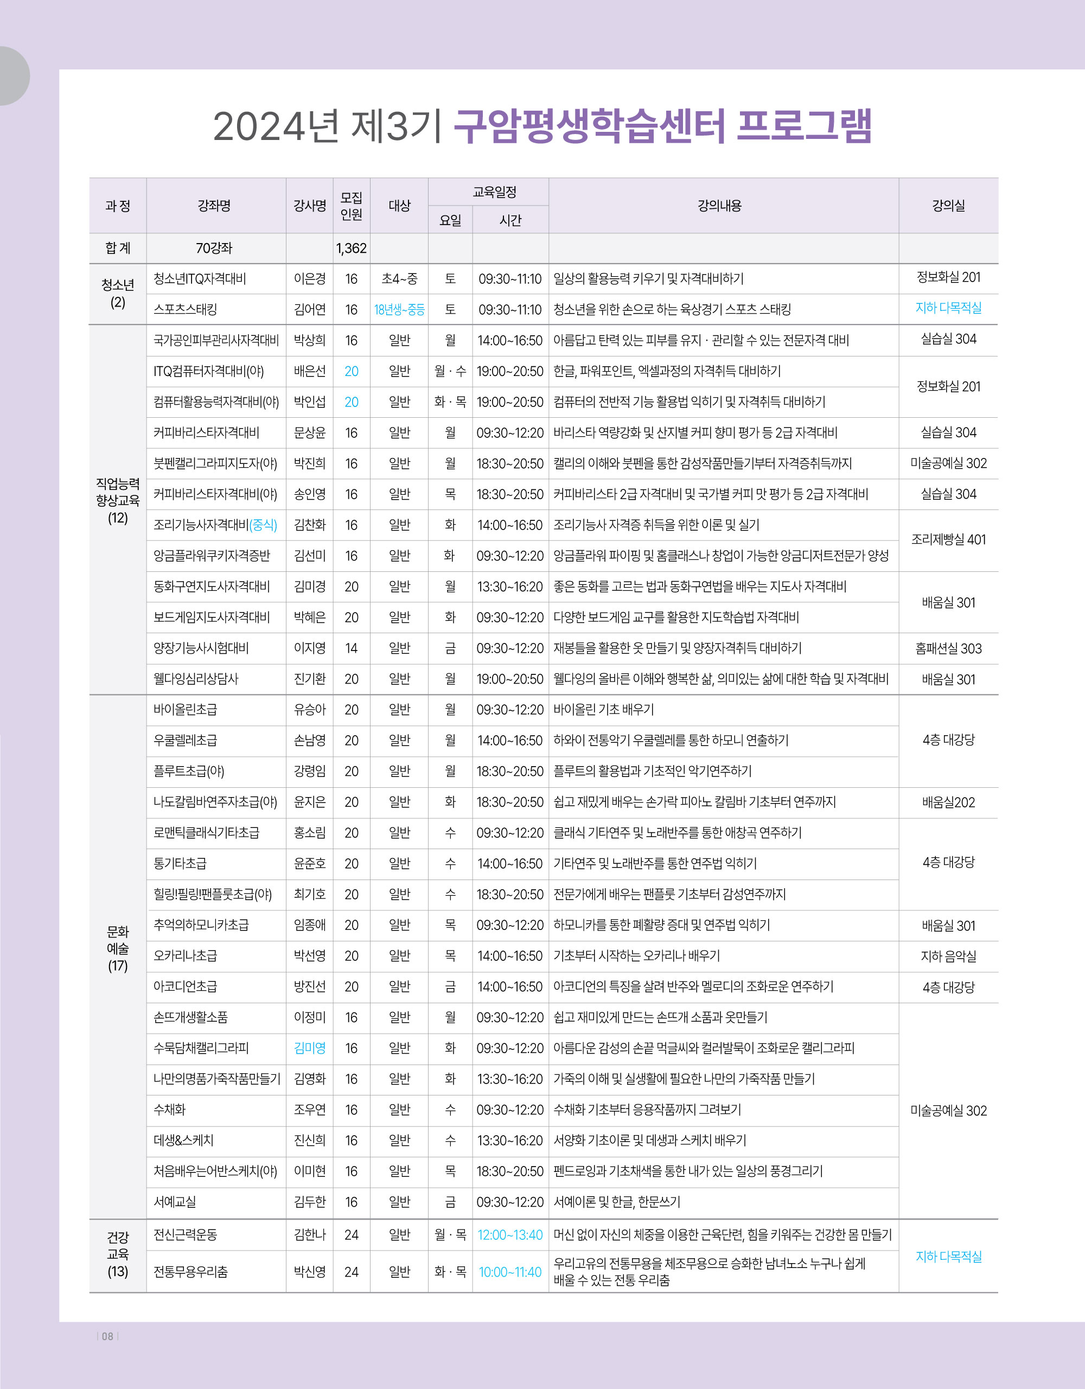Select course 로맨틱클래식기타초급
Screen dimensions: 1085x1389
tap(207, 833)
